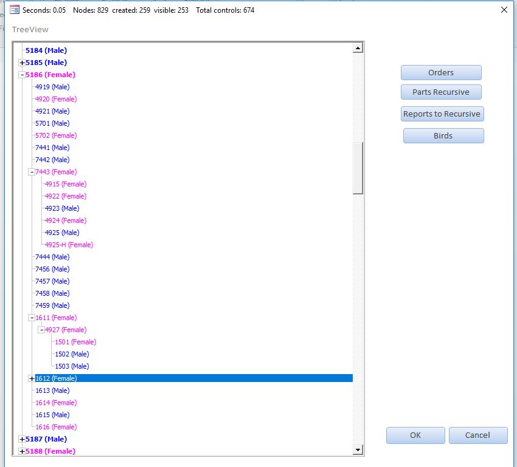
Task: Click the 5186 (Female) label
Action: pyautogui.click(x=50, y=75)
